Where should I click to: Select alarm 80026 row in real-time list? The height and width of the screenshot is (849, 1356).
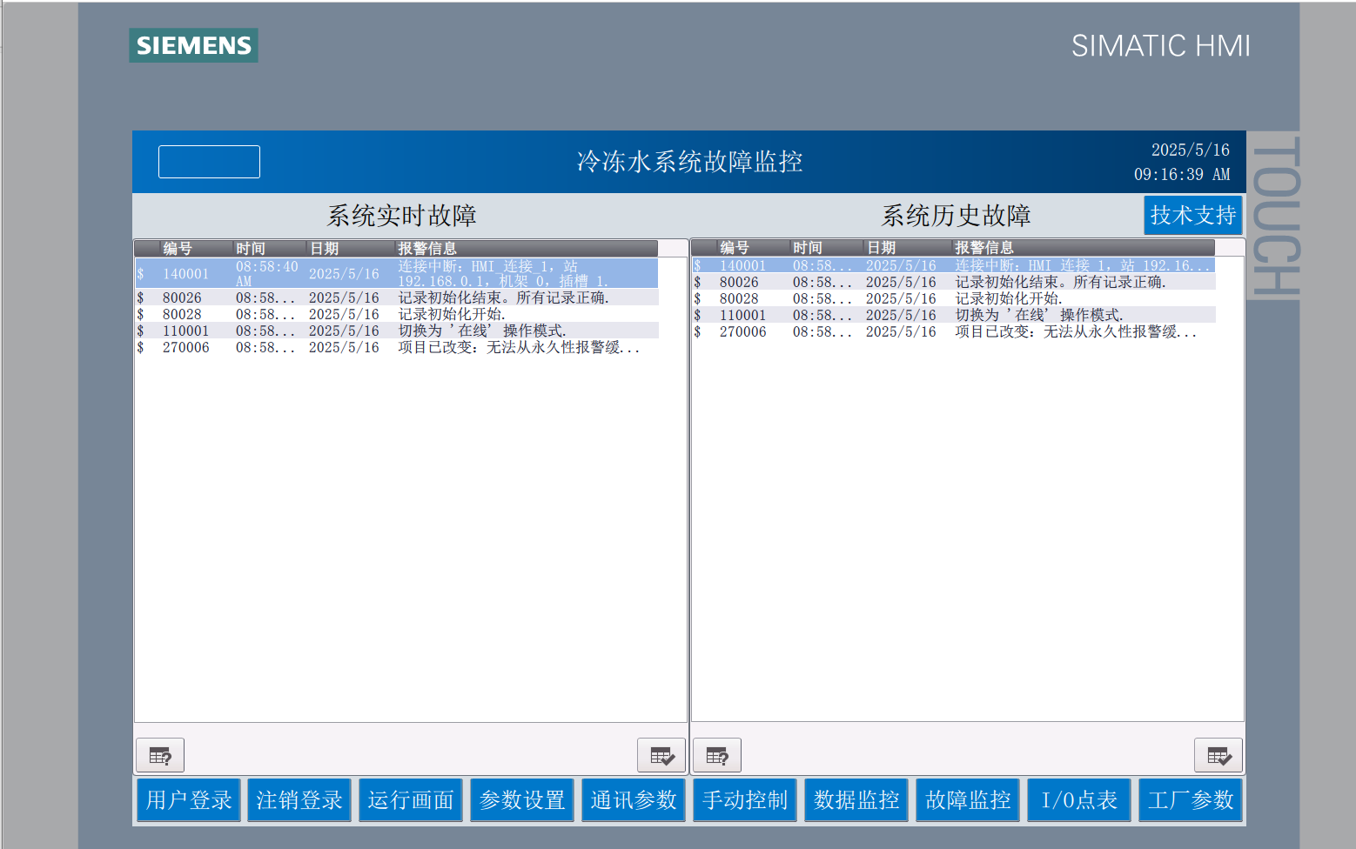pos(396,297)
